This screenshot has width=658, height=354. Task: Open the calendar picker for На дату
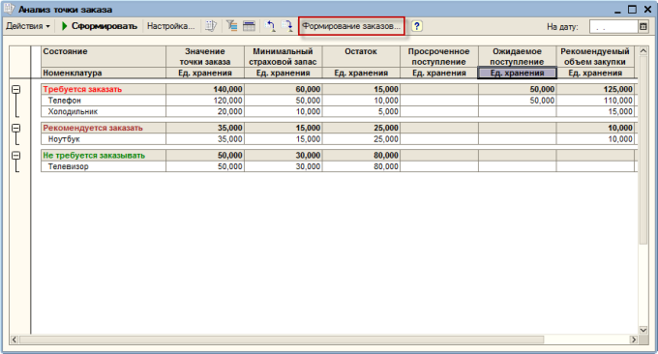643,26
